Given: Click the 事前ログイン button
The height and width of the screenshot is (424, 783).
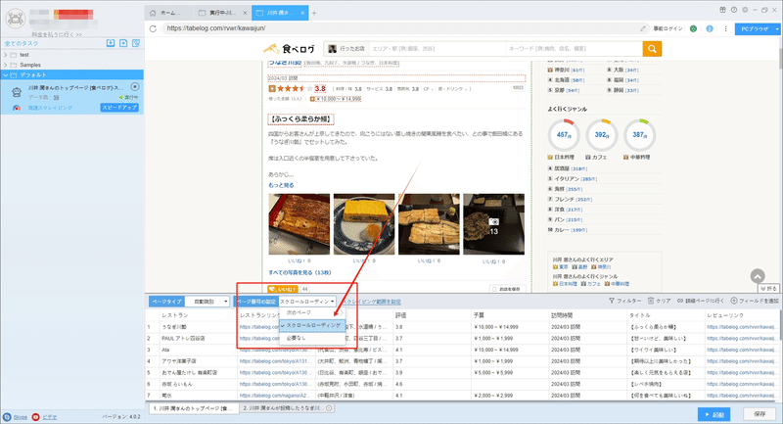Looking at the screenshot, I should [668, 28].
